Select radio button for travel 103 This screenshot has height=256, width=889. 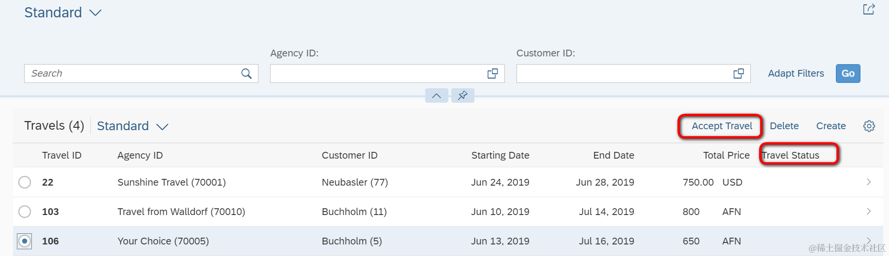[25, 212]
